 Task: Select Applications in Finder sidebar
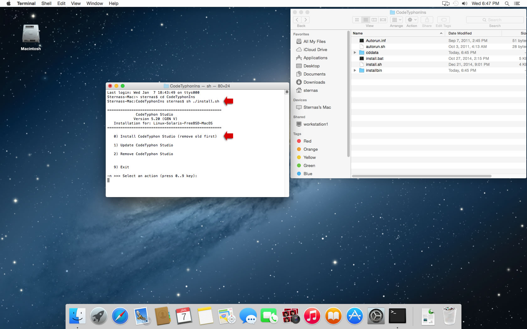point(315,58)
